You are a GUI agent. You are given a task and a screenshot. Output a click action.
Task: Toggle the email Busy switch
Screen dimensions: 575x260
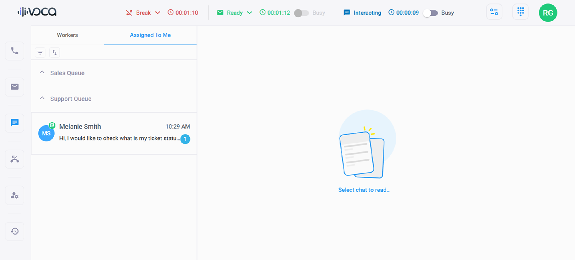301,13
